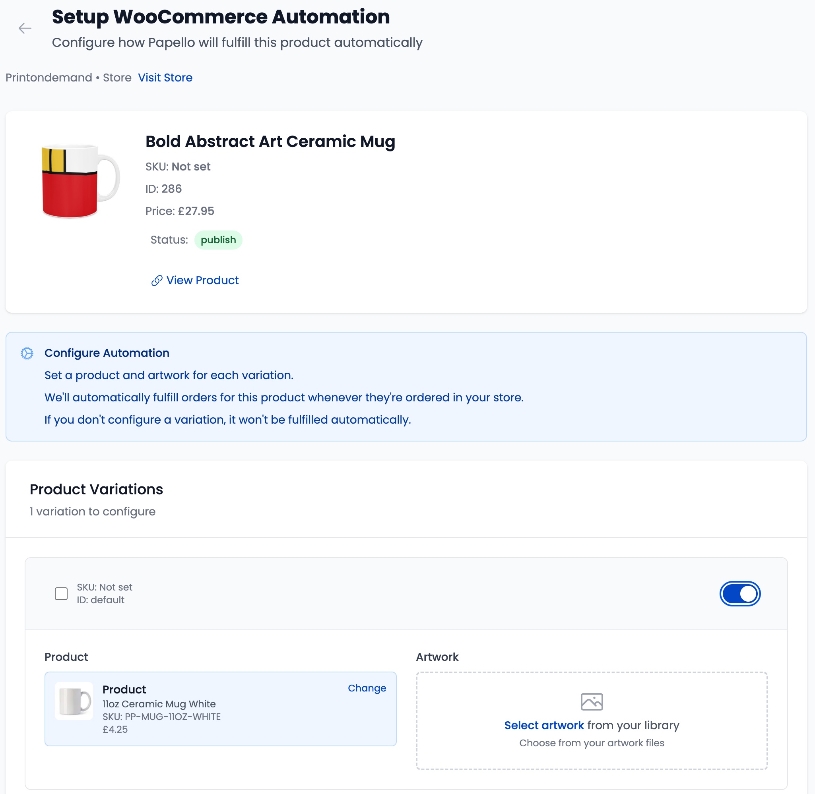815x794 pixels.
Task: Click the Bold Abstract Art Ceramic Mug title
Action: click(x=270, y=141)
